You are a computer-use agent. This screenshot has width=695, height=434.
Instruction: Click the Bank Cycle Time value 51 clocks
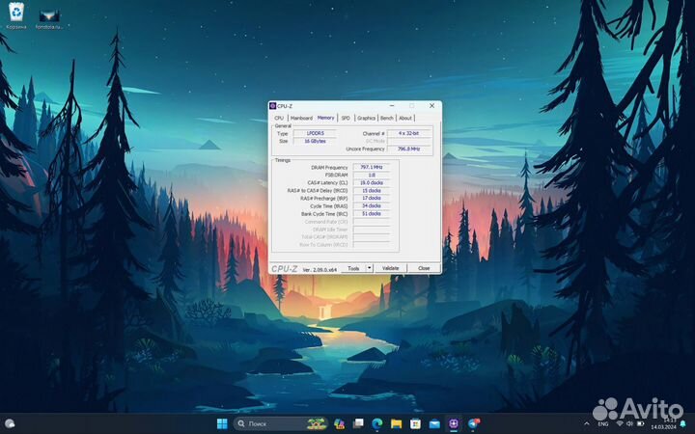click(372, 213)
